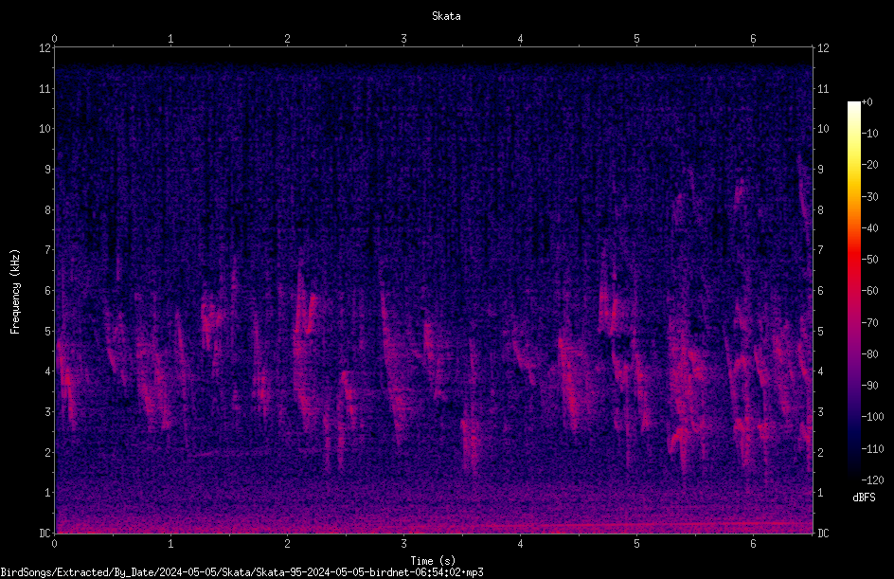Click the Time (s) axis label
Screen dimensions: 894x579
(433, 561)
